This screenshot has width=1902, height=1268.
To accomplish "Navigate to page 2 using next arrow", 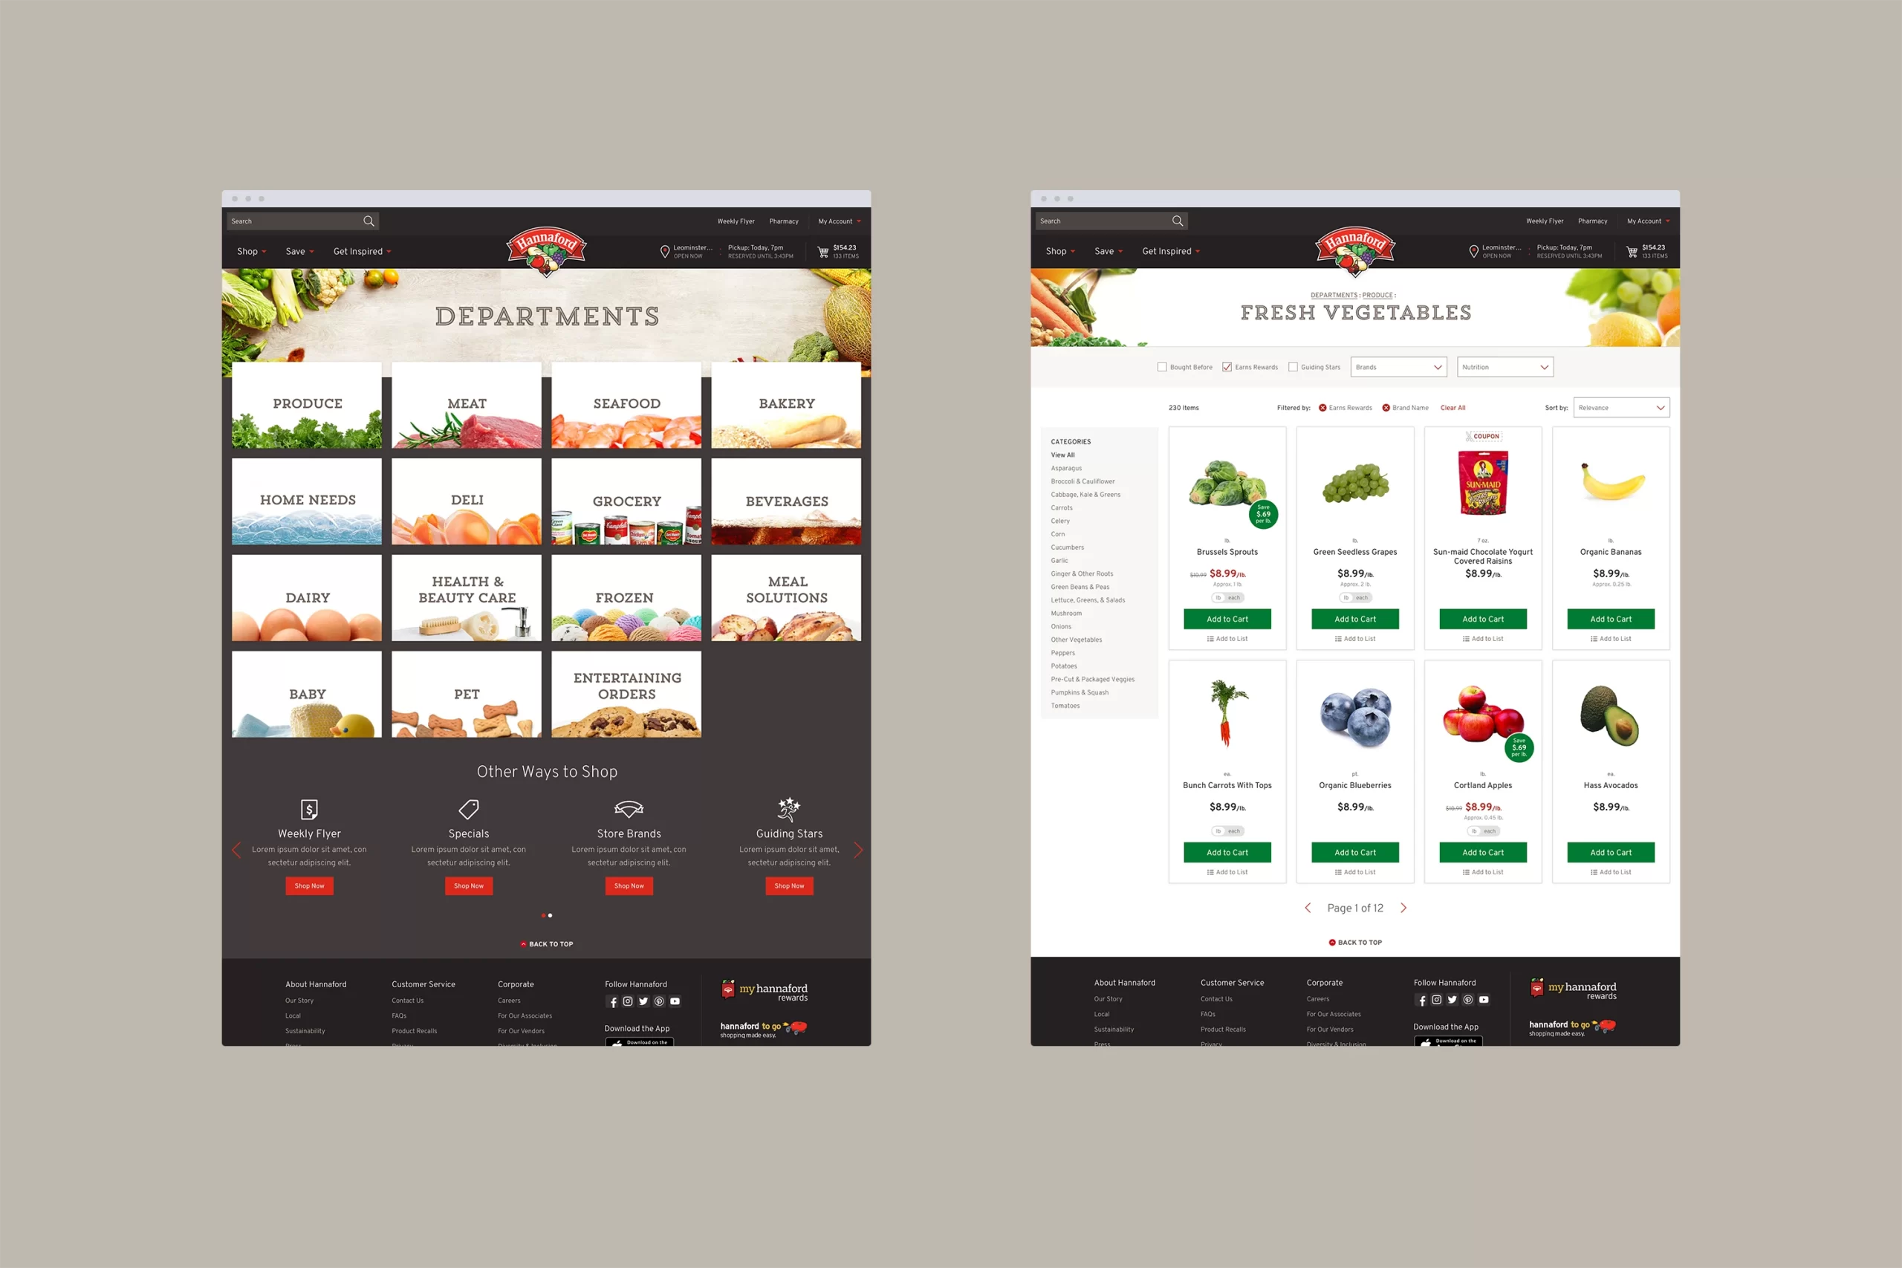I will coord(1404,907).
